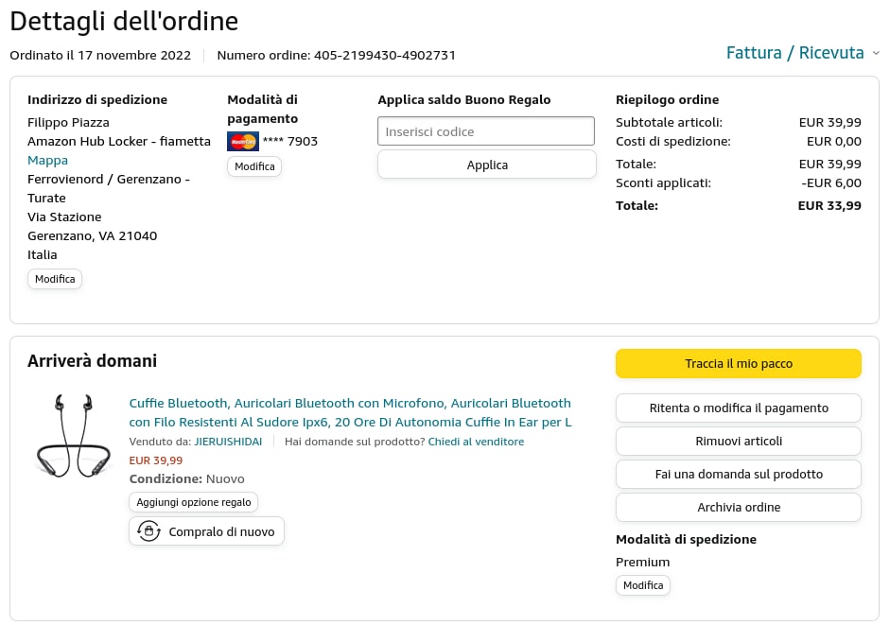This screenshot has width=890, height=625.
Task: Open the Cuffie Bluetooth product title link
Action: tap(350, 412)
